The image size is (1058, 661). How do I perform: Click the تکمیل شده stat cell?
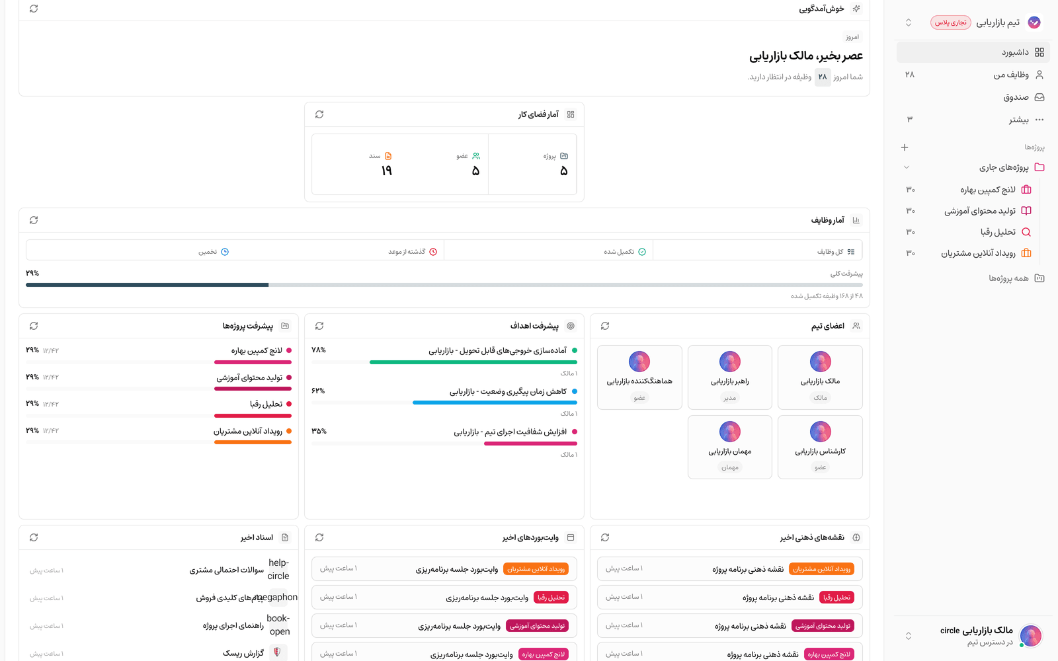pos(549,251)
